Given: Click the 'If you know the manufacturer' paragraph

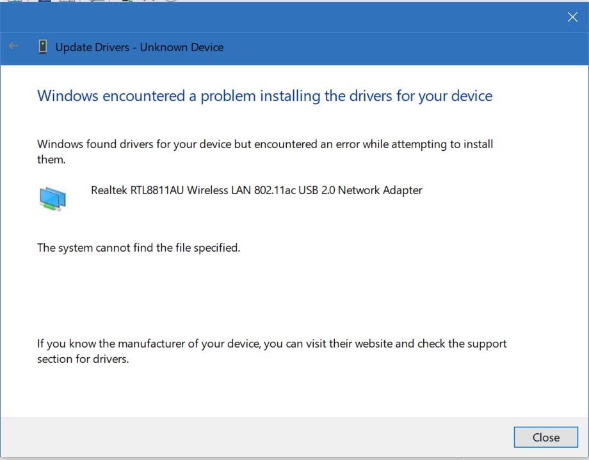Looking at the screenshot, I should 272,351.
